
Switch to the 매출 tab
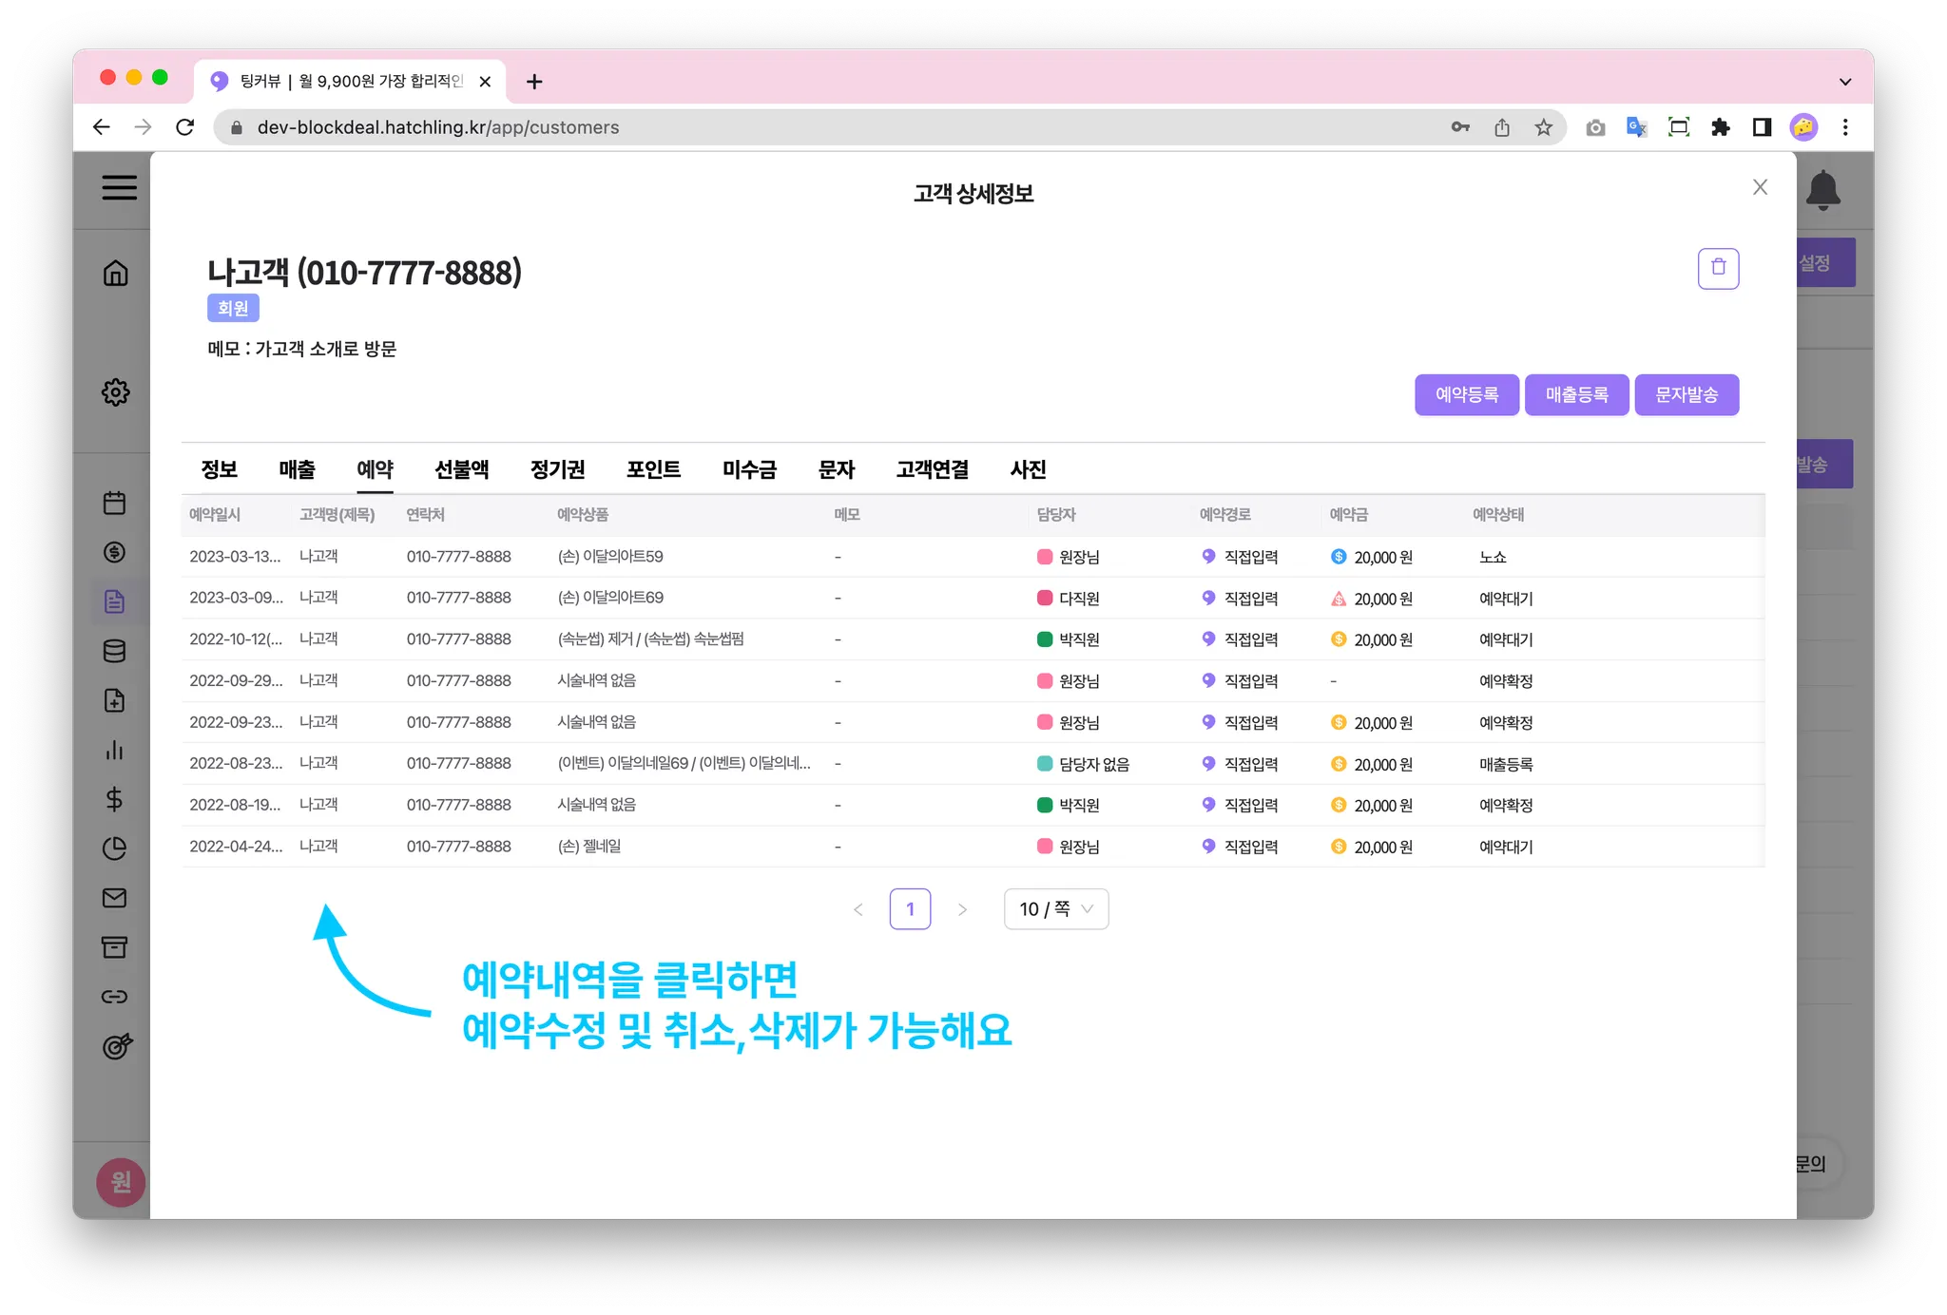pyautogui.click(x=297, y=469)
